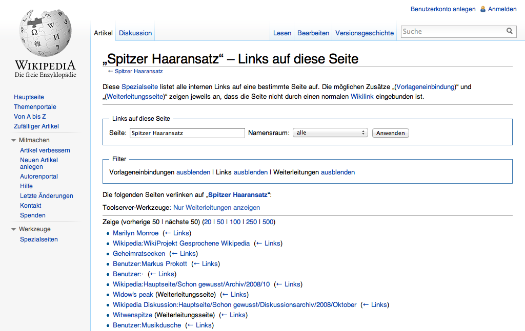The width and height of the screenshot is (525, 331).
Task: Open Autorenportal in sidebar
Action: [x=39, y=176]
